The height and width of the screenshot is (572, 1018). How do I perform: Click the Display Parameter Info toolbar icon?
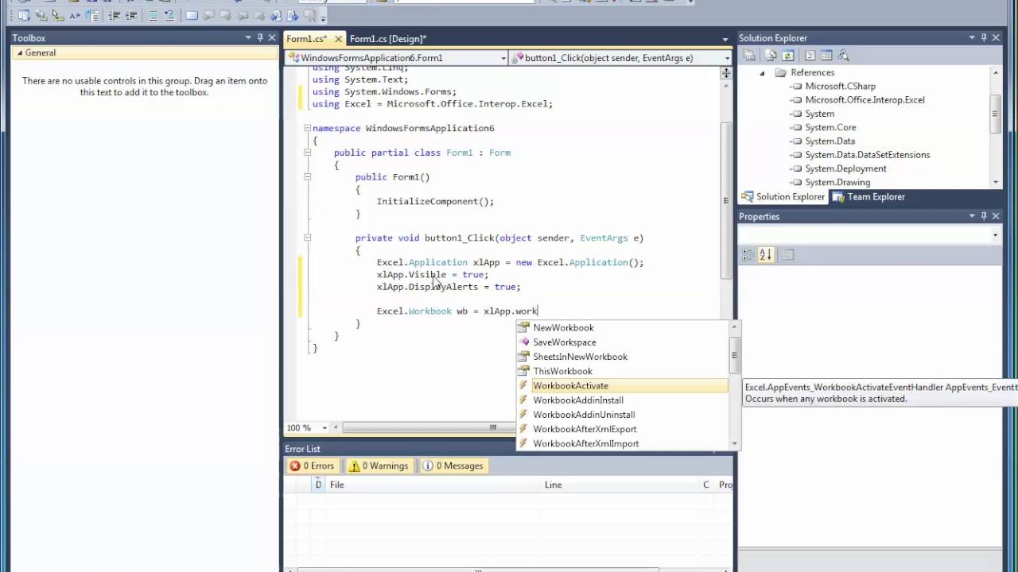tap(41, 16)
